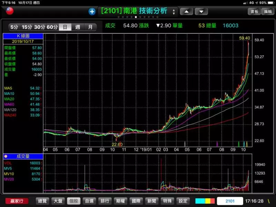This screenshot has width=276, height=207.
Task: Tap the MA240 value 33.09
Action: (35, 115)
